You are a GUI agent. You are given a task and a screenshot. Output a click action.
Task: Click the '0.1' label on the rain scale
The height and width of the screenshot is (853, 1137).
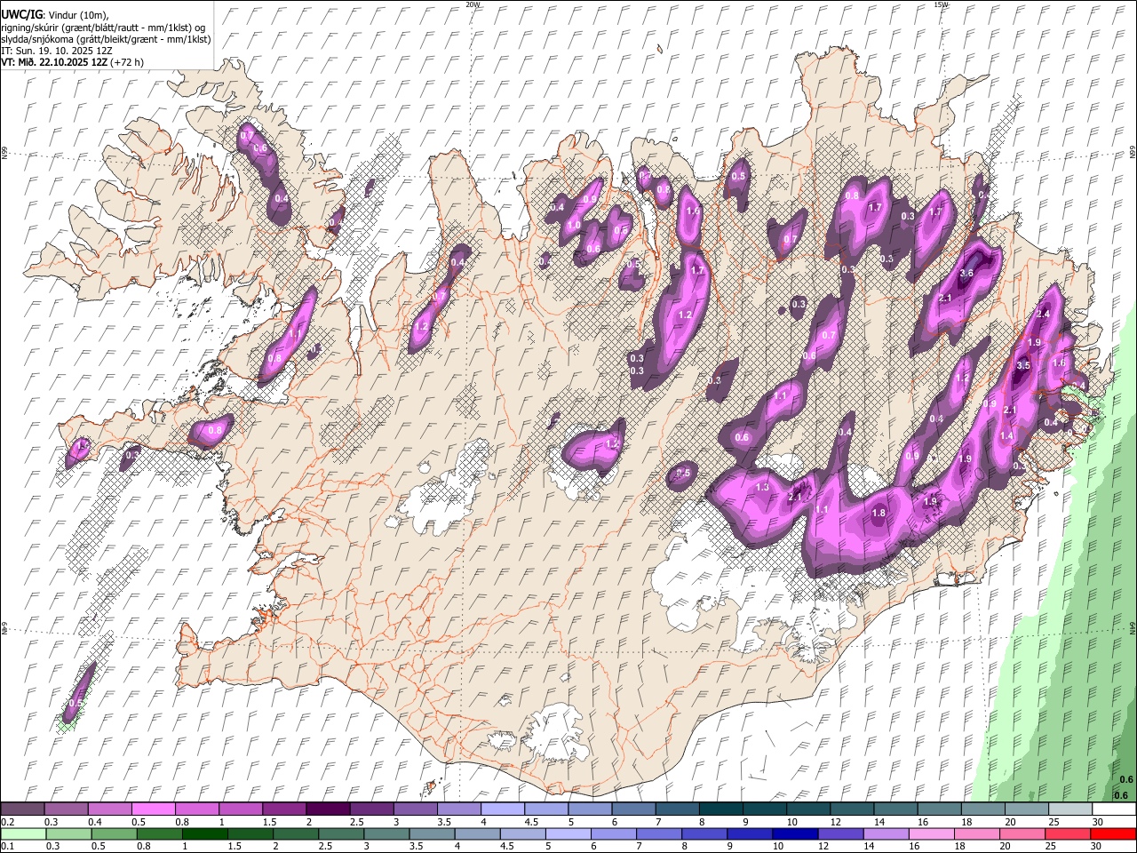(7, 847)
